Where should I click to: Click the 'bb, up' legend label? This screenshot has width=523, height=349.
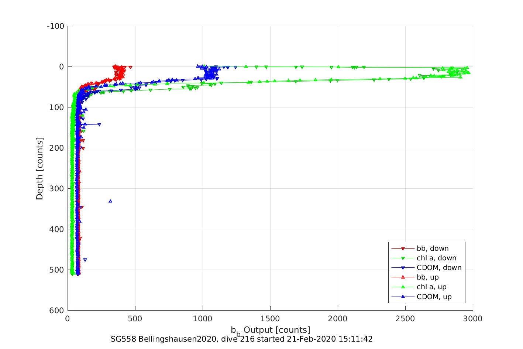point(428,277)
